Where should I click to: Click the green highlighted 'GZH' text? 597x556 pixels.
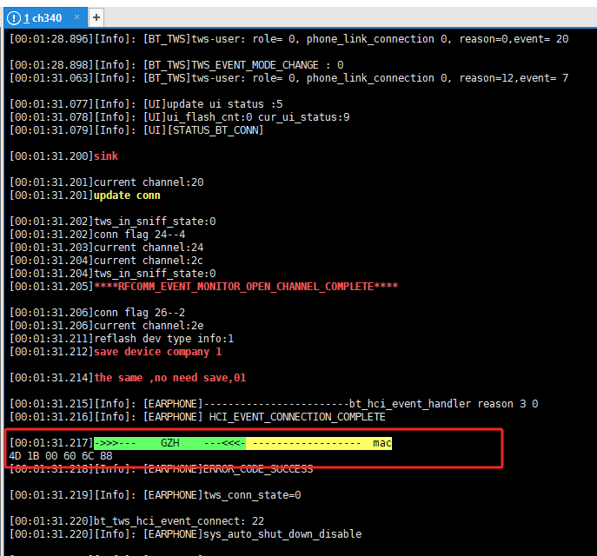point(169,443)
